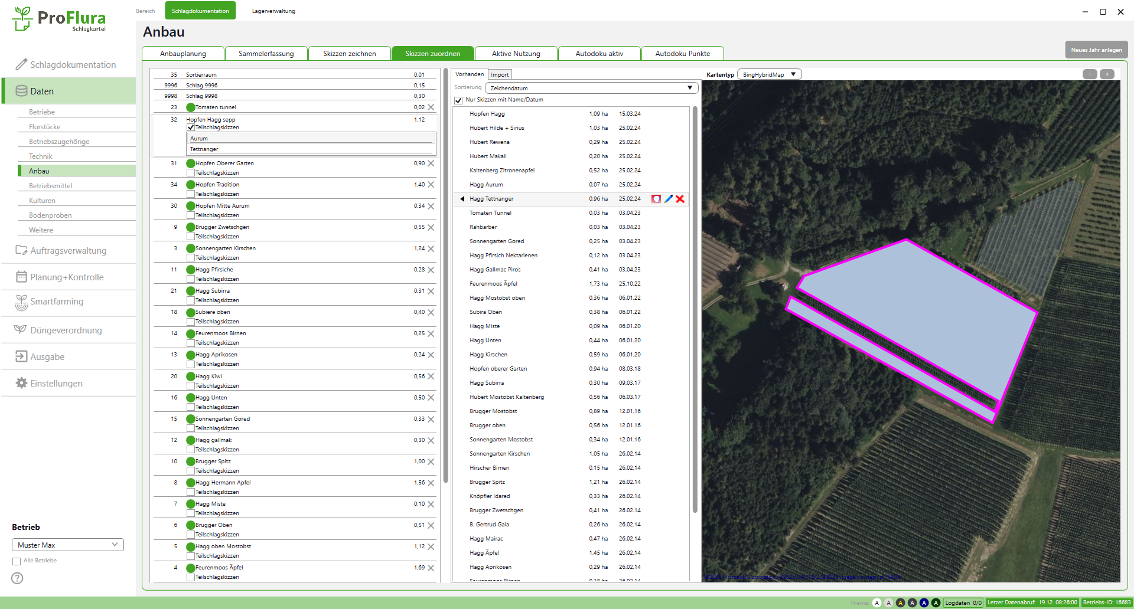Open the Betrieb 'Muster Max' dropdown

click(68, 545)
